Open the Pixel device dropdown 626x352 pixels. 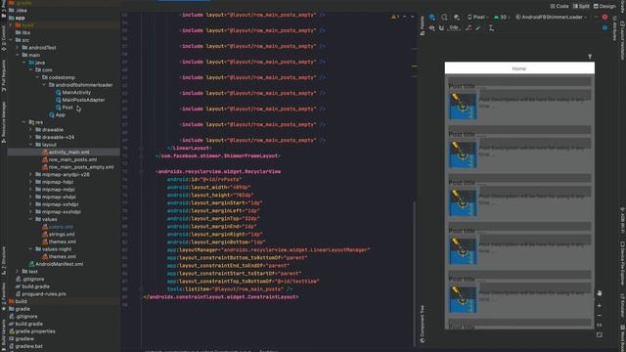[x=478, y=18]
